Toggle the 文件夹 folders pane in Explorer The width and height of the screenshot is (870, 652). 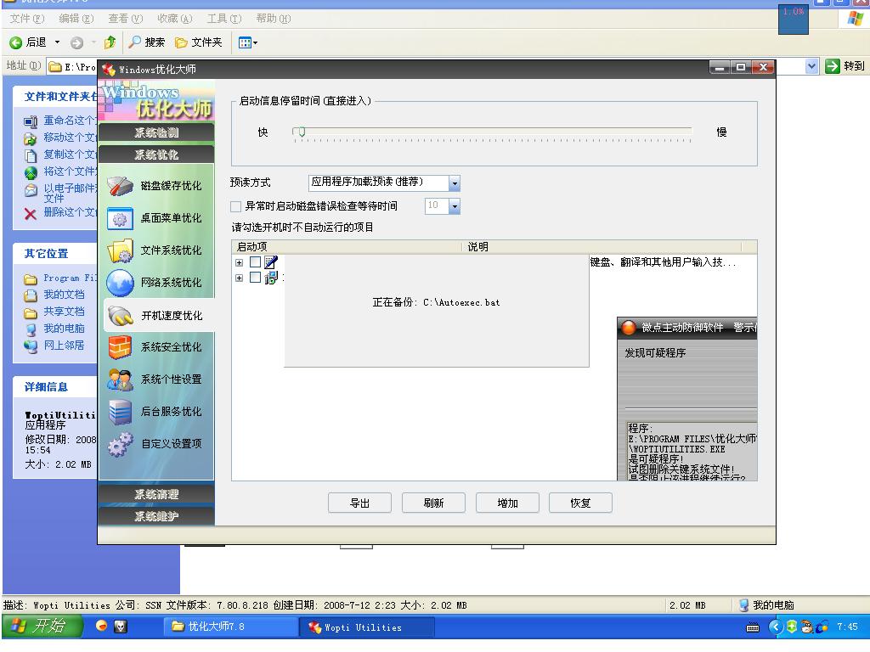[x=198, y=42]
